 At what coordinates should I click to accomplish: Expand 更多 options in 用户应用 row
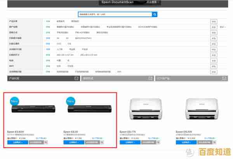coord(223,27)
